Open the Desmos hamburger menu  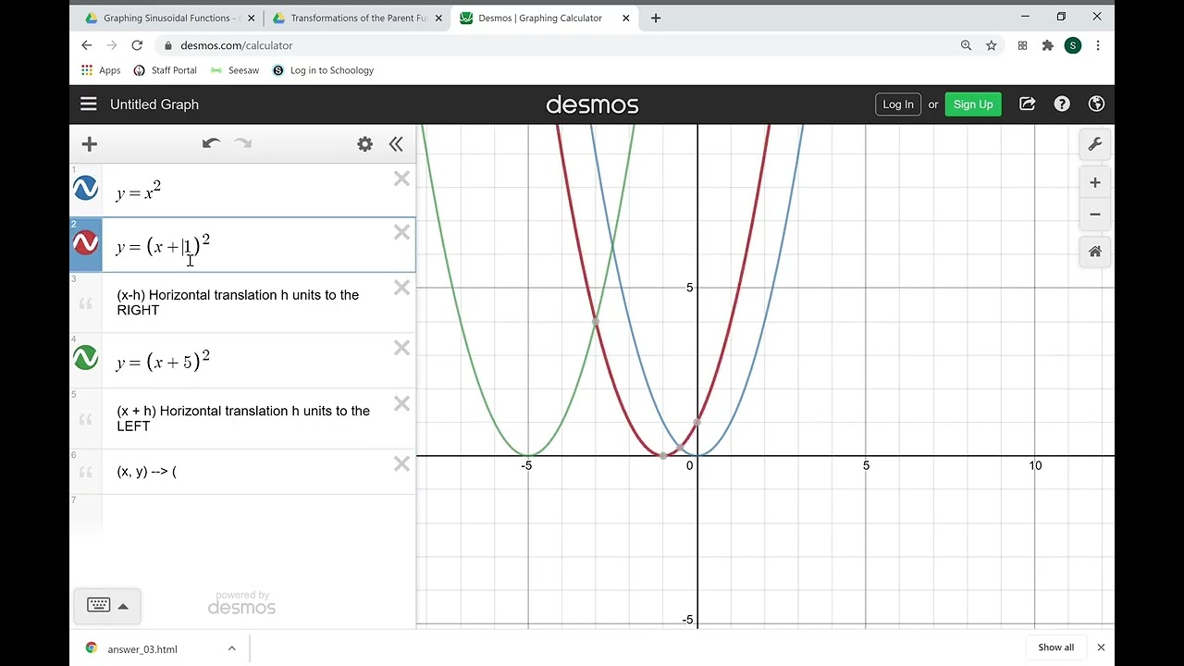click(89, 105)
